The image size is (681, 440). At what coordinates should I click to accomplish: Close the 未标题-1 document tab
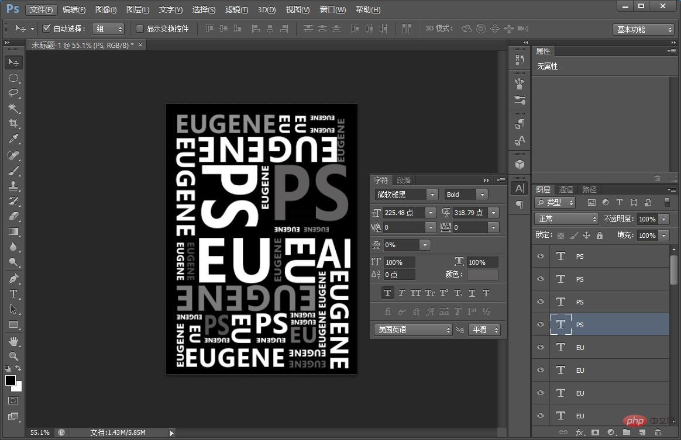(140, 44)
